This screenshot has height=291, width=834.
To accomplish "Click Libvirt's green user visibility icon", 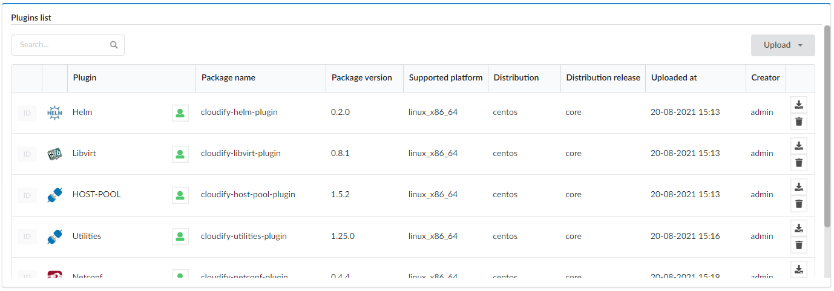I will pyautogui.click(x=180, y=154).
